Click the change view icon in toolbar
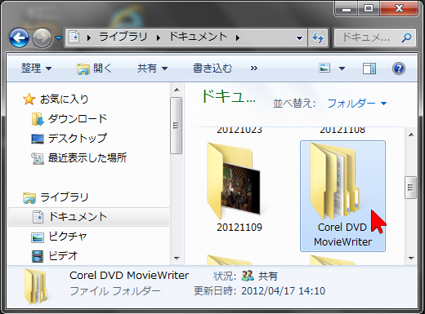425x314 pixels. (x=324, y=68)
